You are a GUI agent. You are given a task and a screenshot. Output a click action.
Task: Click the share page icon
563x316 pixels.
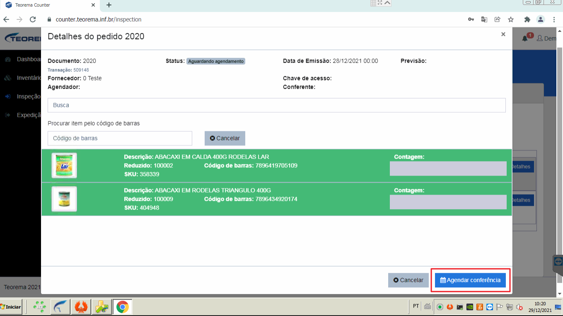[498, 19]
